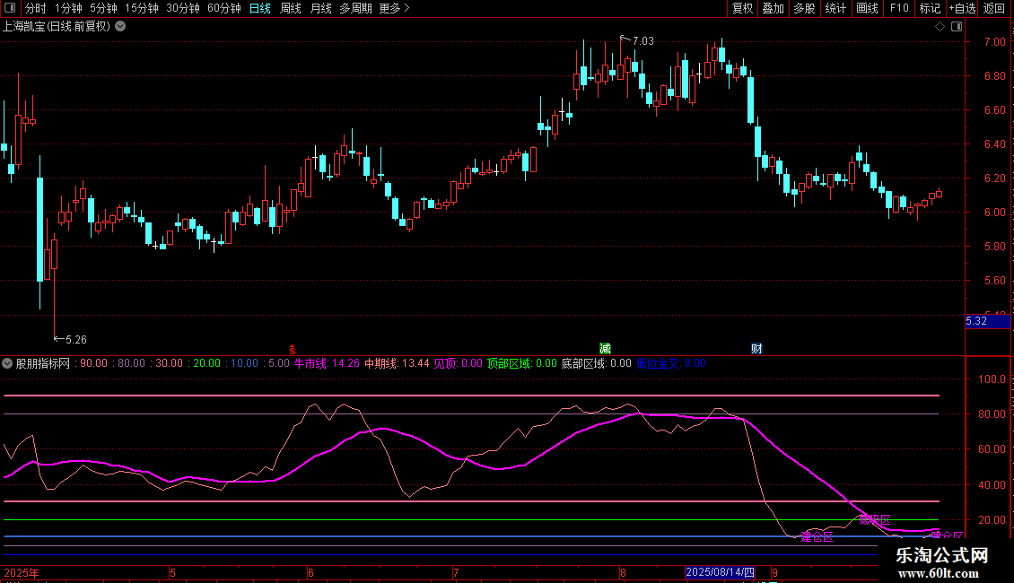Click the 5.32 price tag on axis
This screenshot has width=1014, height=583.
[976, 320]
